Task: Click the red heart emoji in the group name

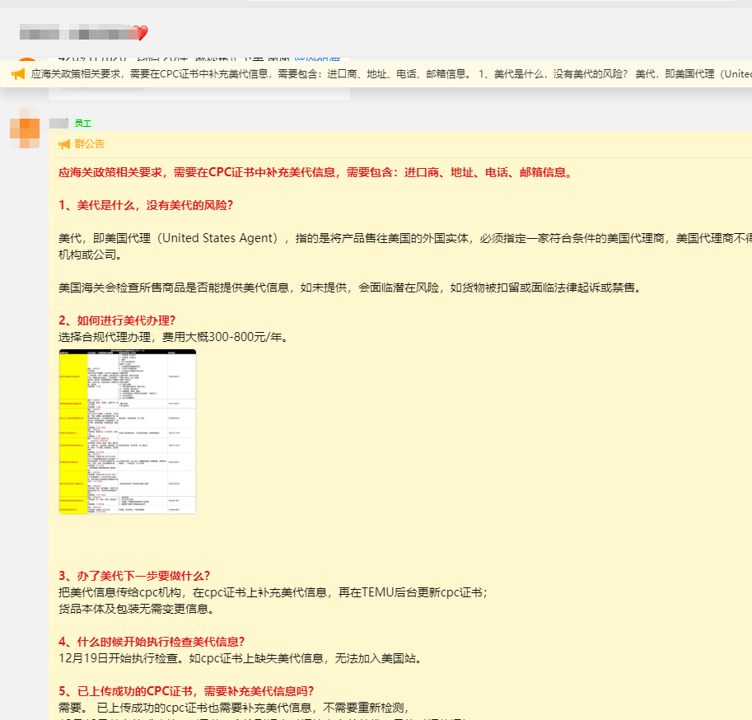Action: [142, 33]
